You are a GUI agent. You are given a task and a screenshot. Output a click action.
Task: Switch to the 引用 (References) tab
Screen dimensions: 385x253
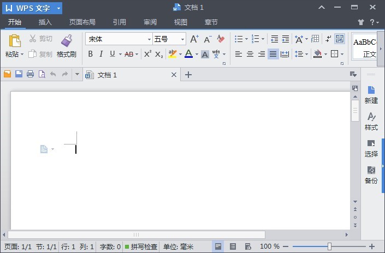[x=120, y=22]
